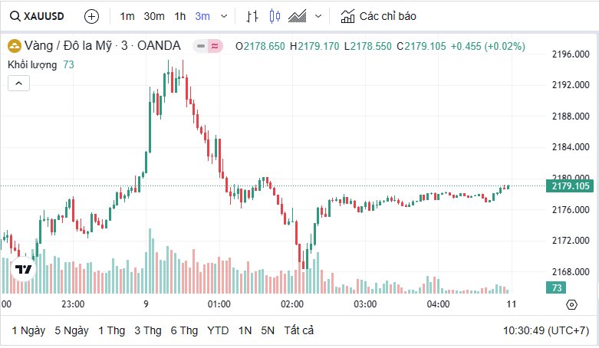Expand the timeframe interval dropdown arrow
Viewport: 599px width, 348px height.
coord(224,16)
